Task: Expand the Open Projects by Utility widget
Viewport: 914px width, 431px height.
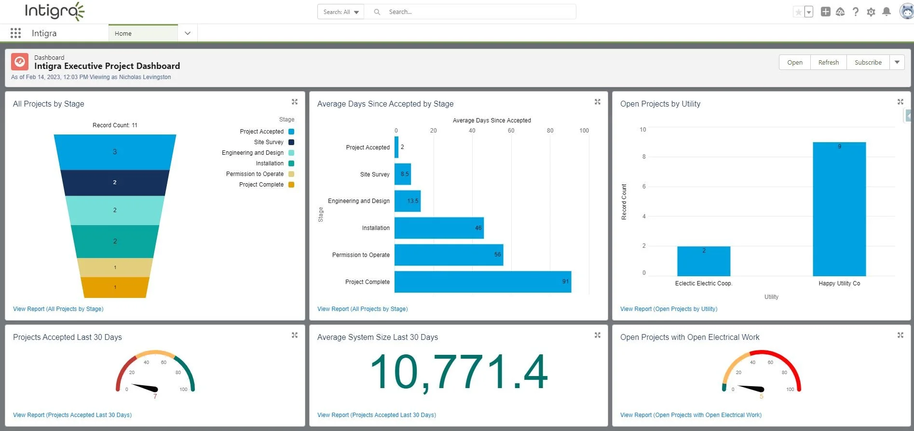Action: [900, 102]
